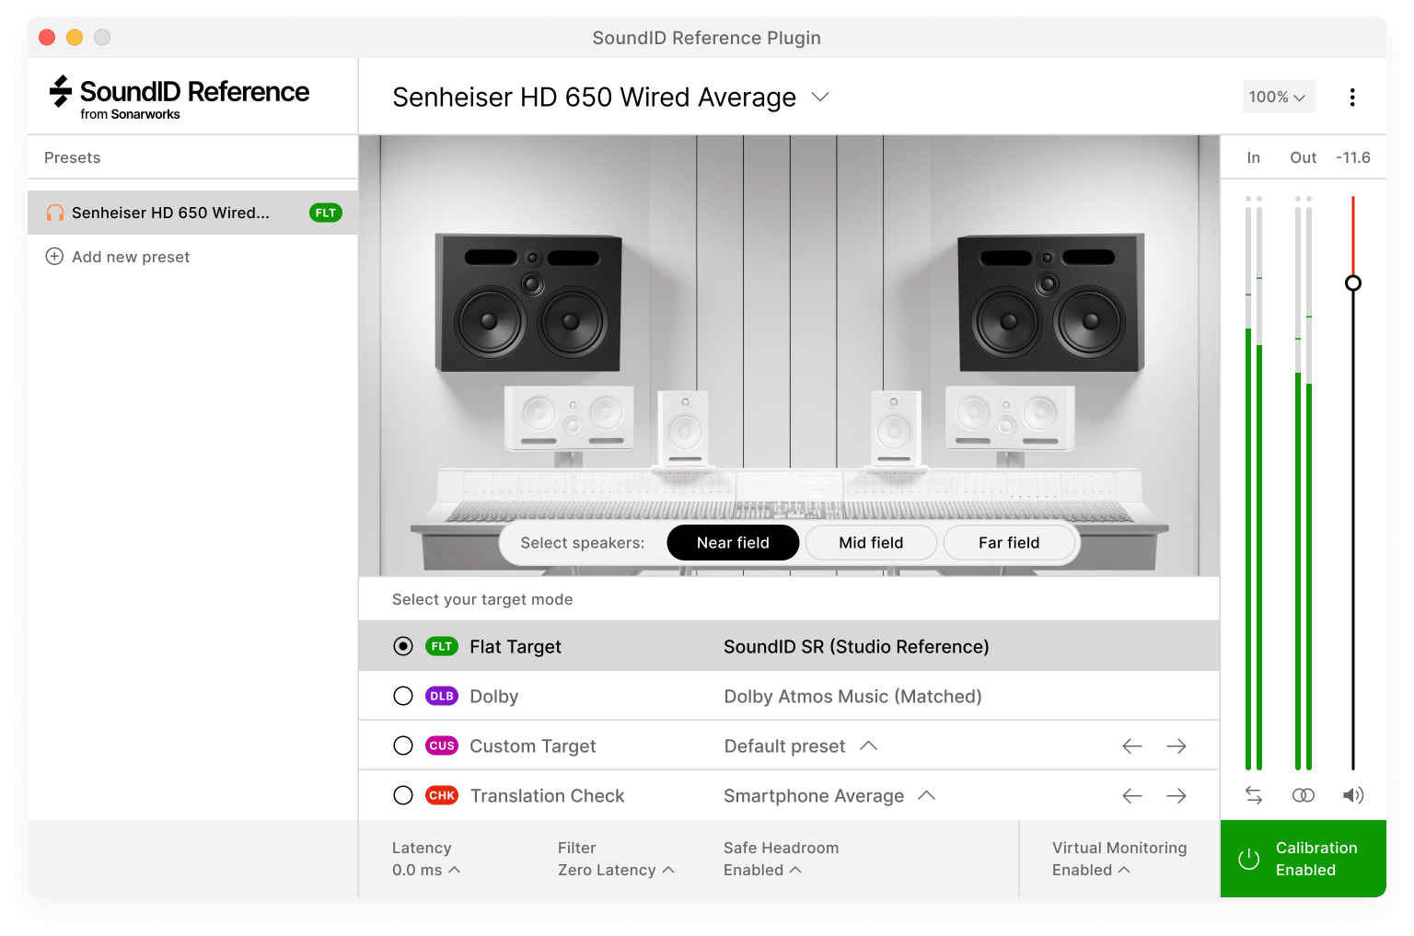Image resolution: width=1414 pixels, height=936 pixels.
Task: Open the 100% zoom dropdown
Action: click(1278, 98)
